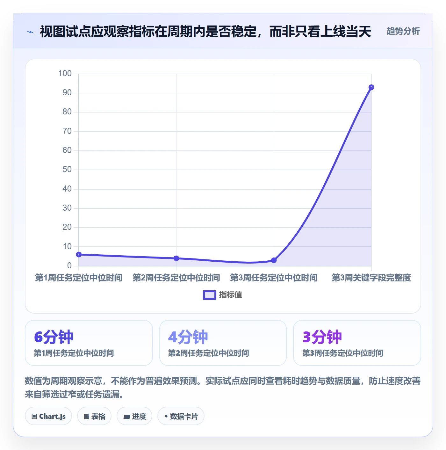
Task: Select the 6分钟 metric card
Action: point(89,343)
